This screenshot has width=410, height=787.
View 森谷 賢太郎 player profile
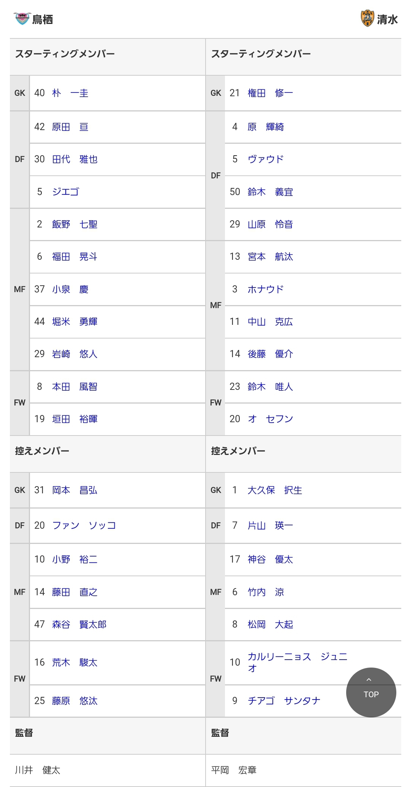click(79, 625)
